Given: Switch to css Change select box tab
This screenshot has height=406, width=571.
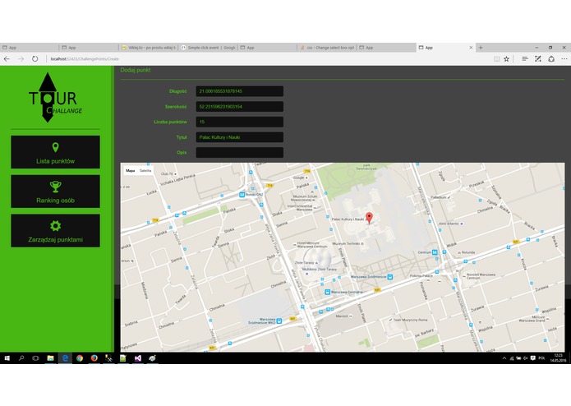Looking at the screenshot, I should point(327,48).
